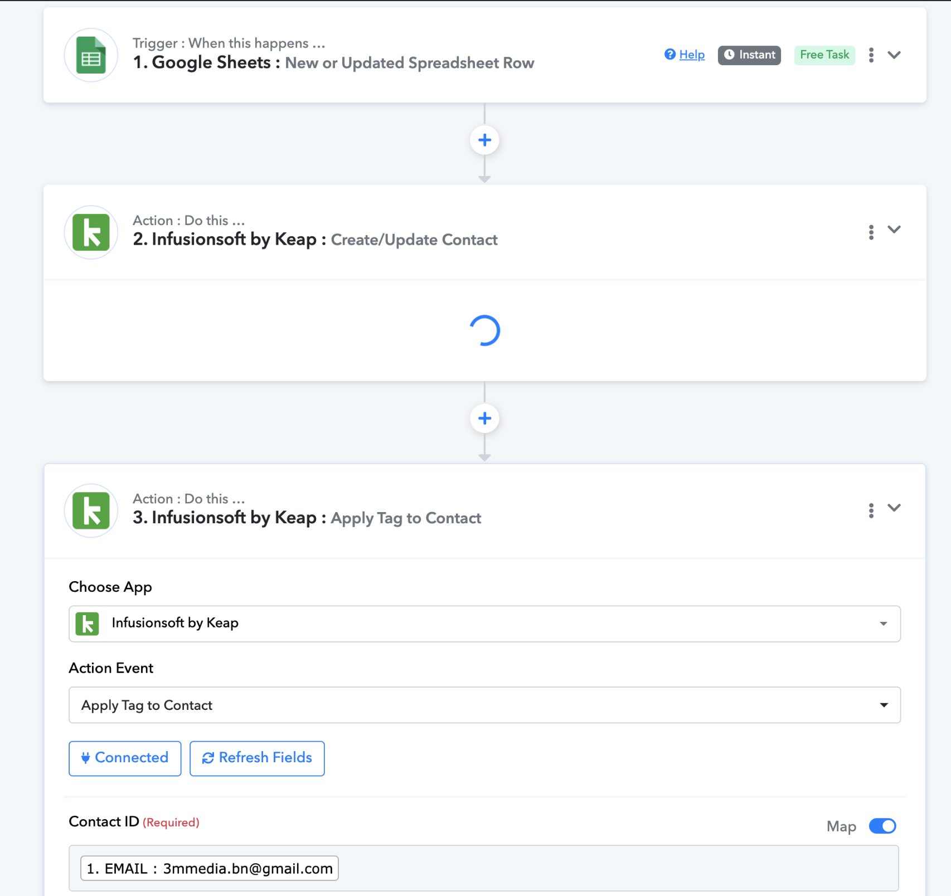Viewport: 951px width, 896px height.
Task: Open the Action Event dropdown
Action: coord(484,705)
